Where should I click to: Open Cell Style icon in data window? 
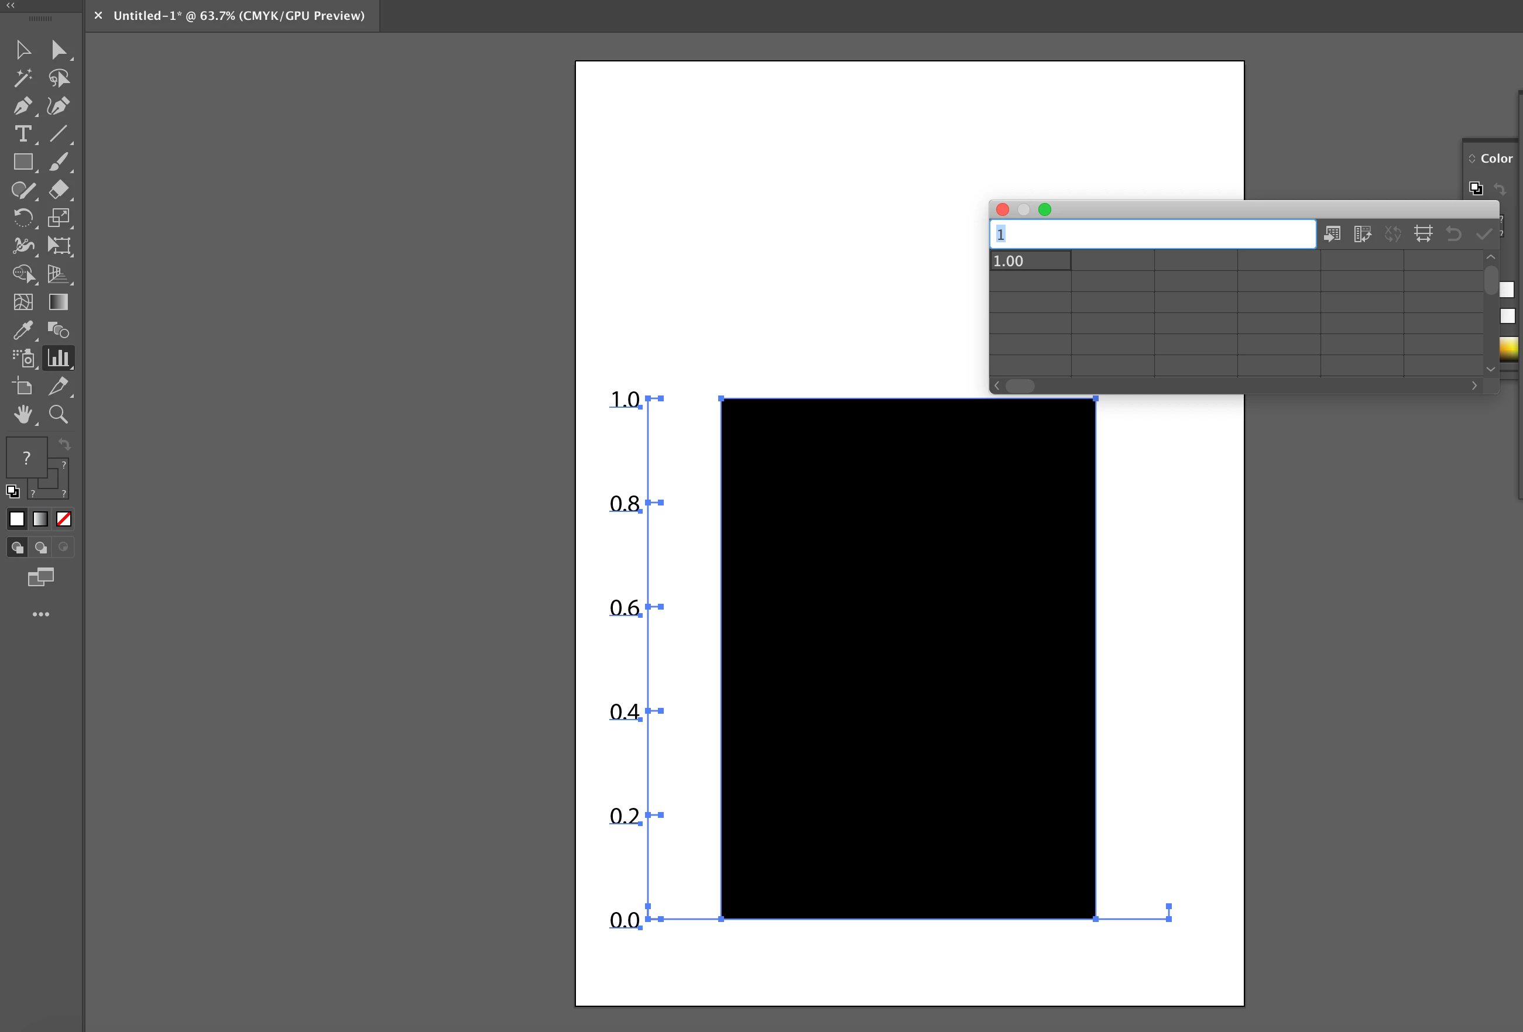[x=1423, y=234]
